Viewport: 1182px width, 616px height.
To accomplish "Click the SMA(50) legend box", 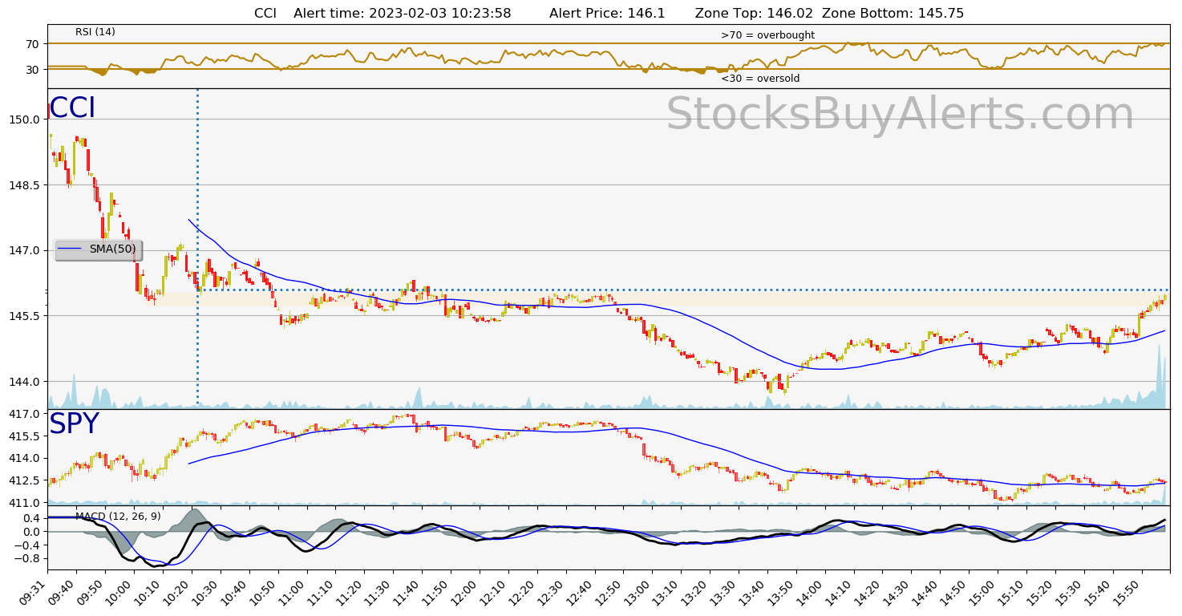I will coord(99,250).
